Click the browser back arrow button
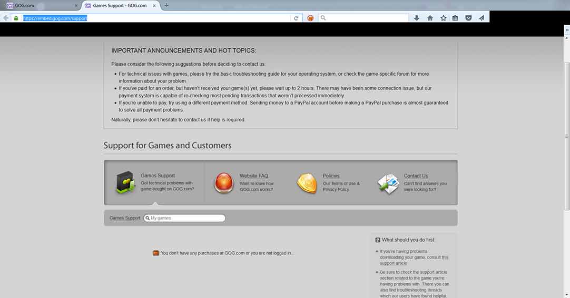 pos(6,18)
